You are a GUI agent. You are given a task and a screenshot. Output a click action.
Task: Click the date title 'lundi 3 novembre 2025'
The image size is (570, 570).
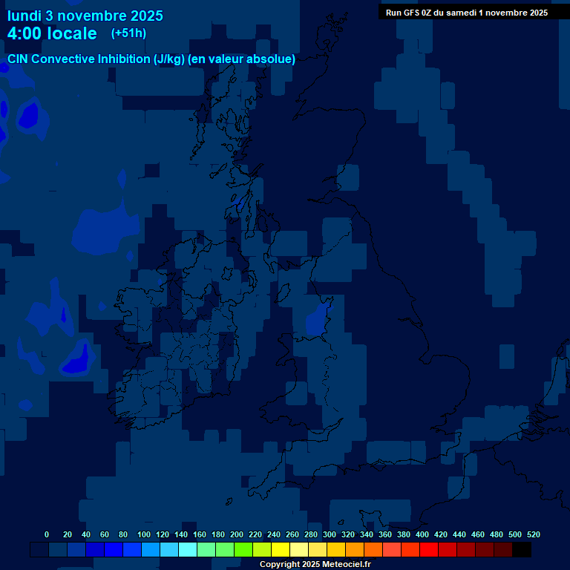click(x=85, y=16)
